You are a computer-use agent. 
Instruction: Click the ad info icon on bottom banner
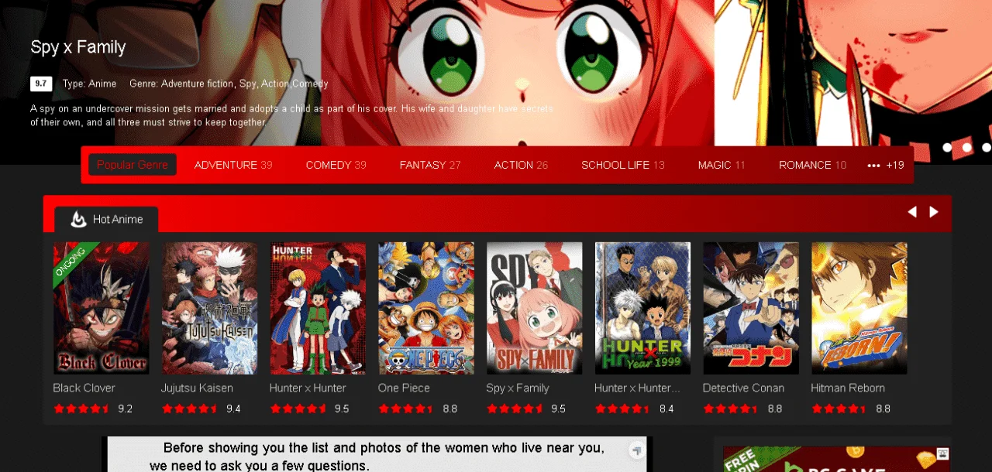(635, 450)
